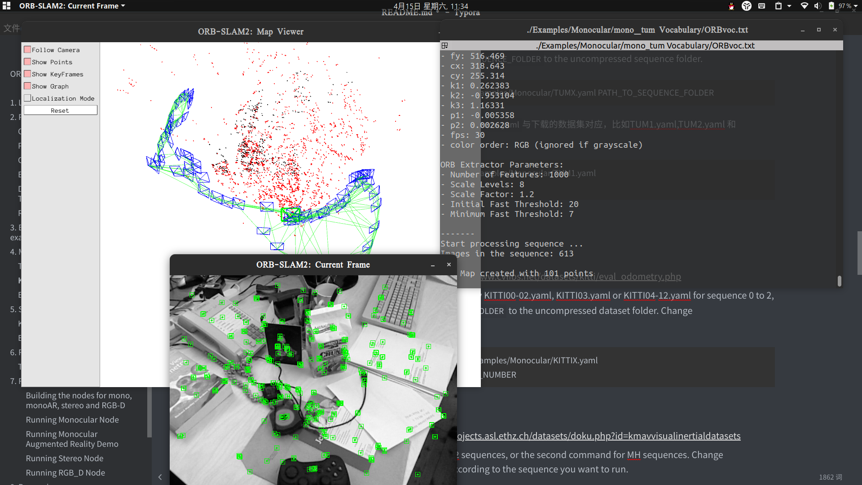This screenshot has height=485, width=862.
Task: Enable the Localization Mode checkbox
Action: [27, 98]
